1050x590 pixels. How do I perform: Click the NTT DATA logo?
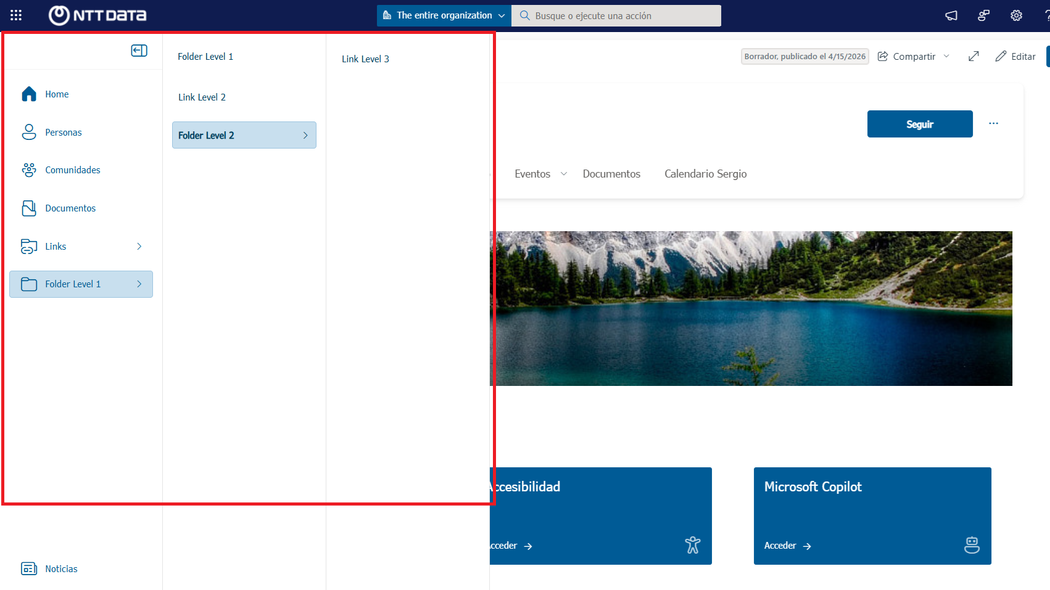[97, 15]
